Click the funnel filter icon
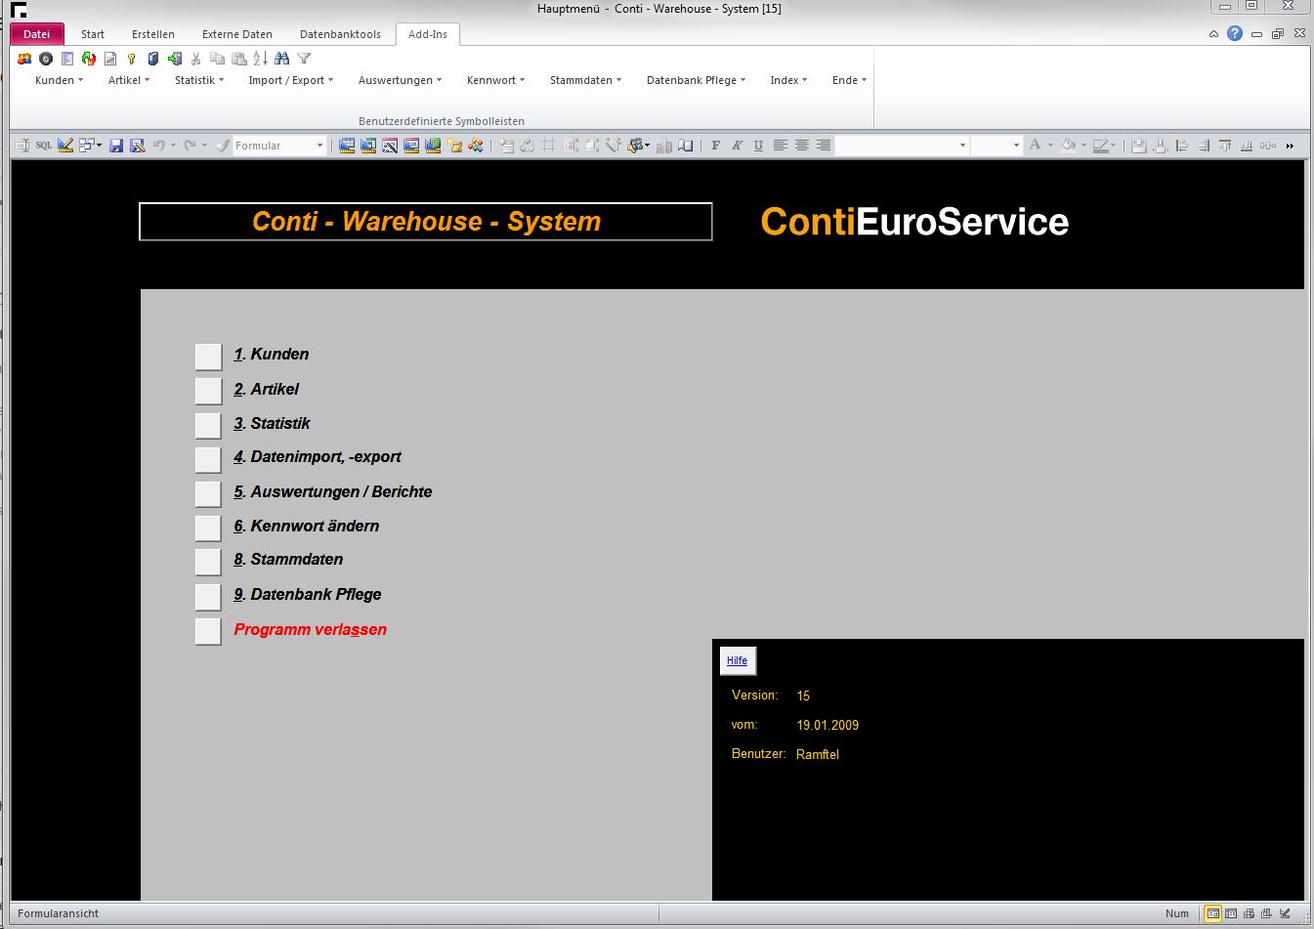The image size is (1314, 929). (304, 59)
